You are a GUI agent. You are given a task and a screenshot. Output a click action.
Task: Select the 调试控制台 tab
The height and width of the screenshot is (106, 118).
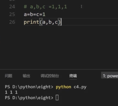click(50, 76)
